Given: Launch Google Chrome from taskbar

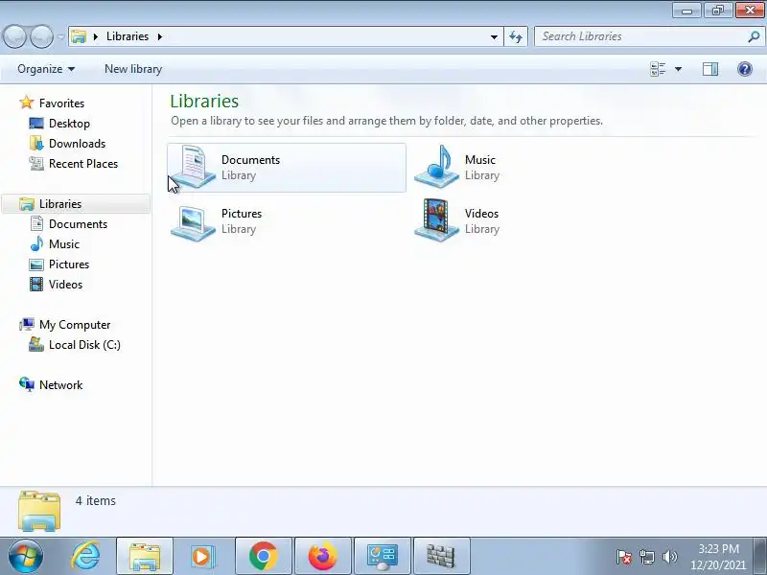Looking at the screenshot, I should coord(263,556).
